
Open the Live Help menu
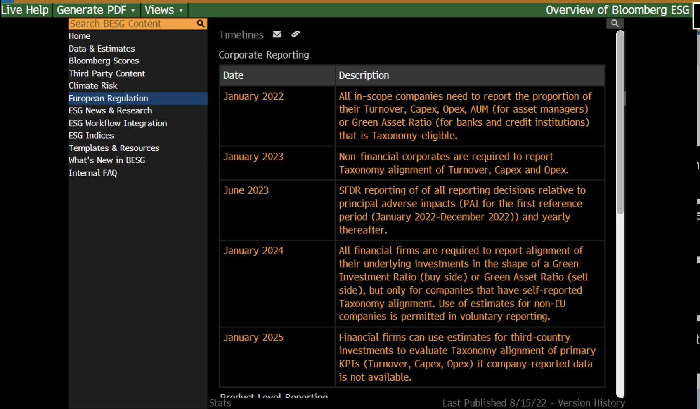coord(25,9)
